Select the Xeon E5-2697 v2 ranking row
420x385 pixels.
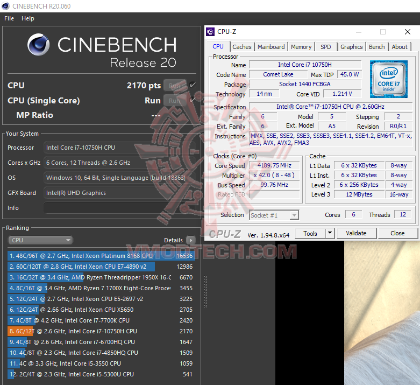pos(101,299)
